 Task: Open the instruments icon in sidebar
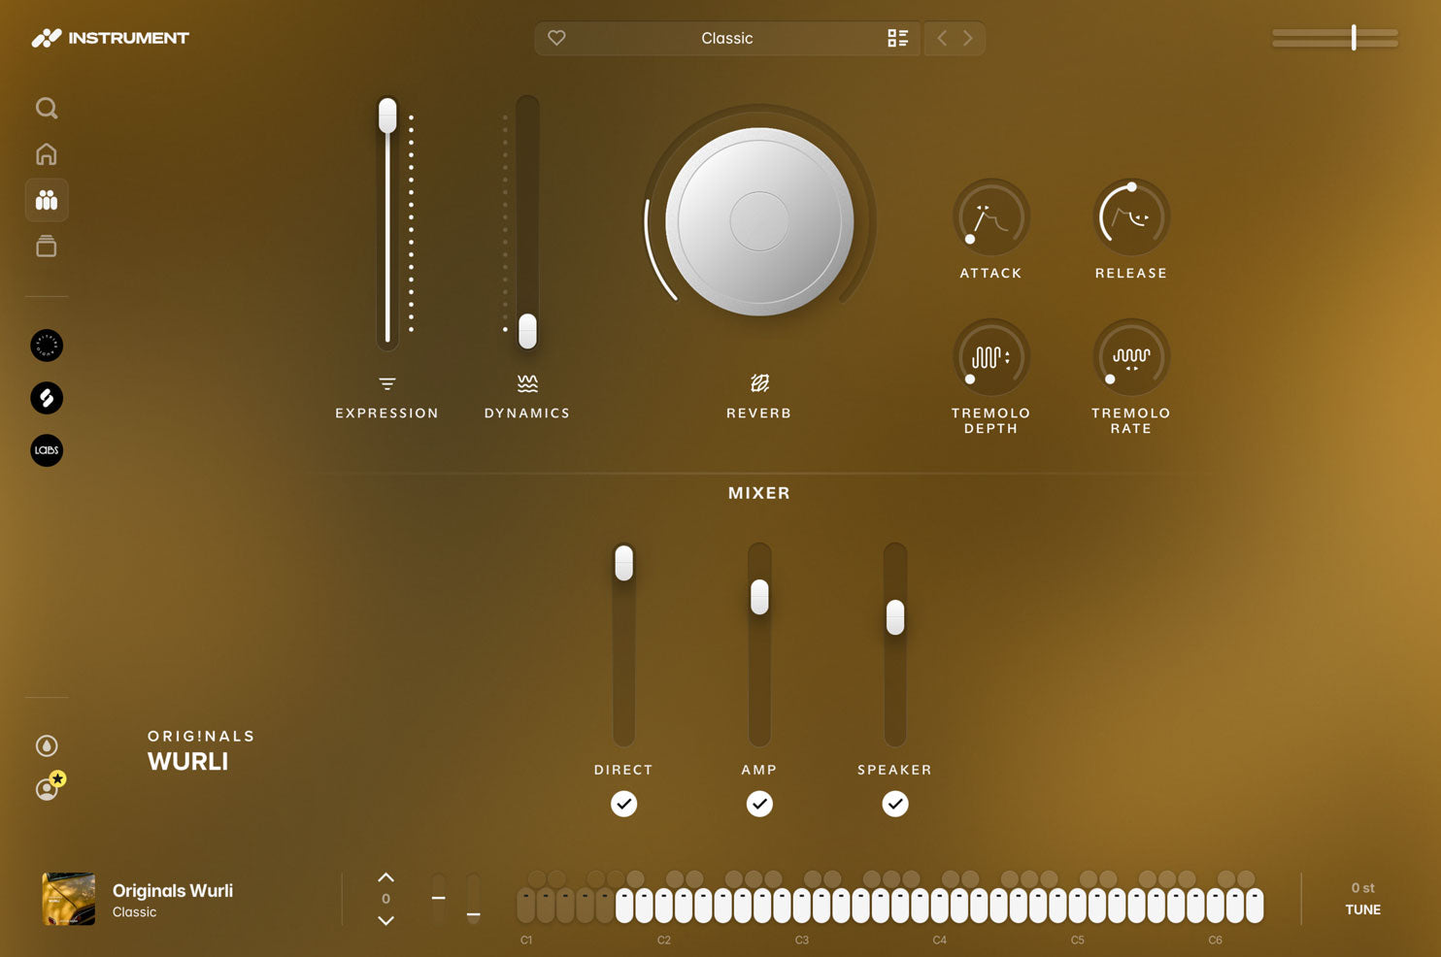47,200
